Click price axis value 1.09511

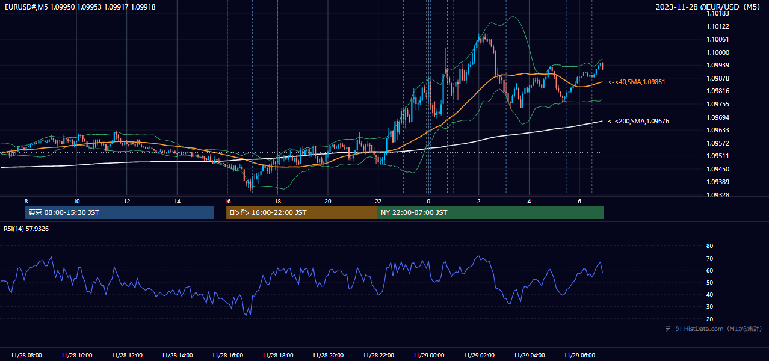pos(718,156)
